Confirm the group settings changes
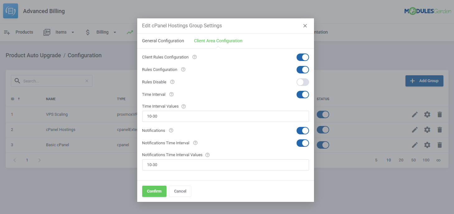The height and width of the screenshot is (214, 454). [x=154, y=191]
